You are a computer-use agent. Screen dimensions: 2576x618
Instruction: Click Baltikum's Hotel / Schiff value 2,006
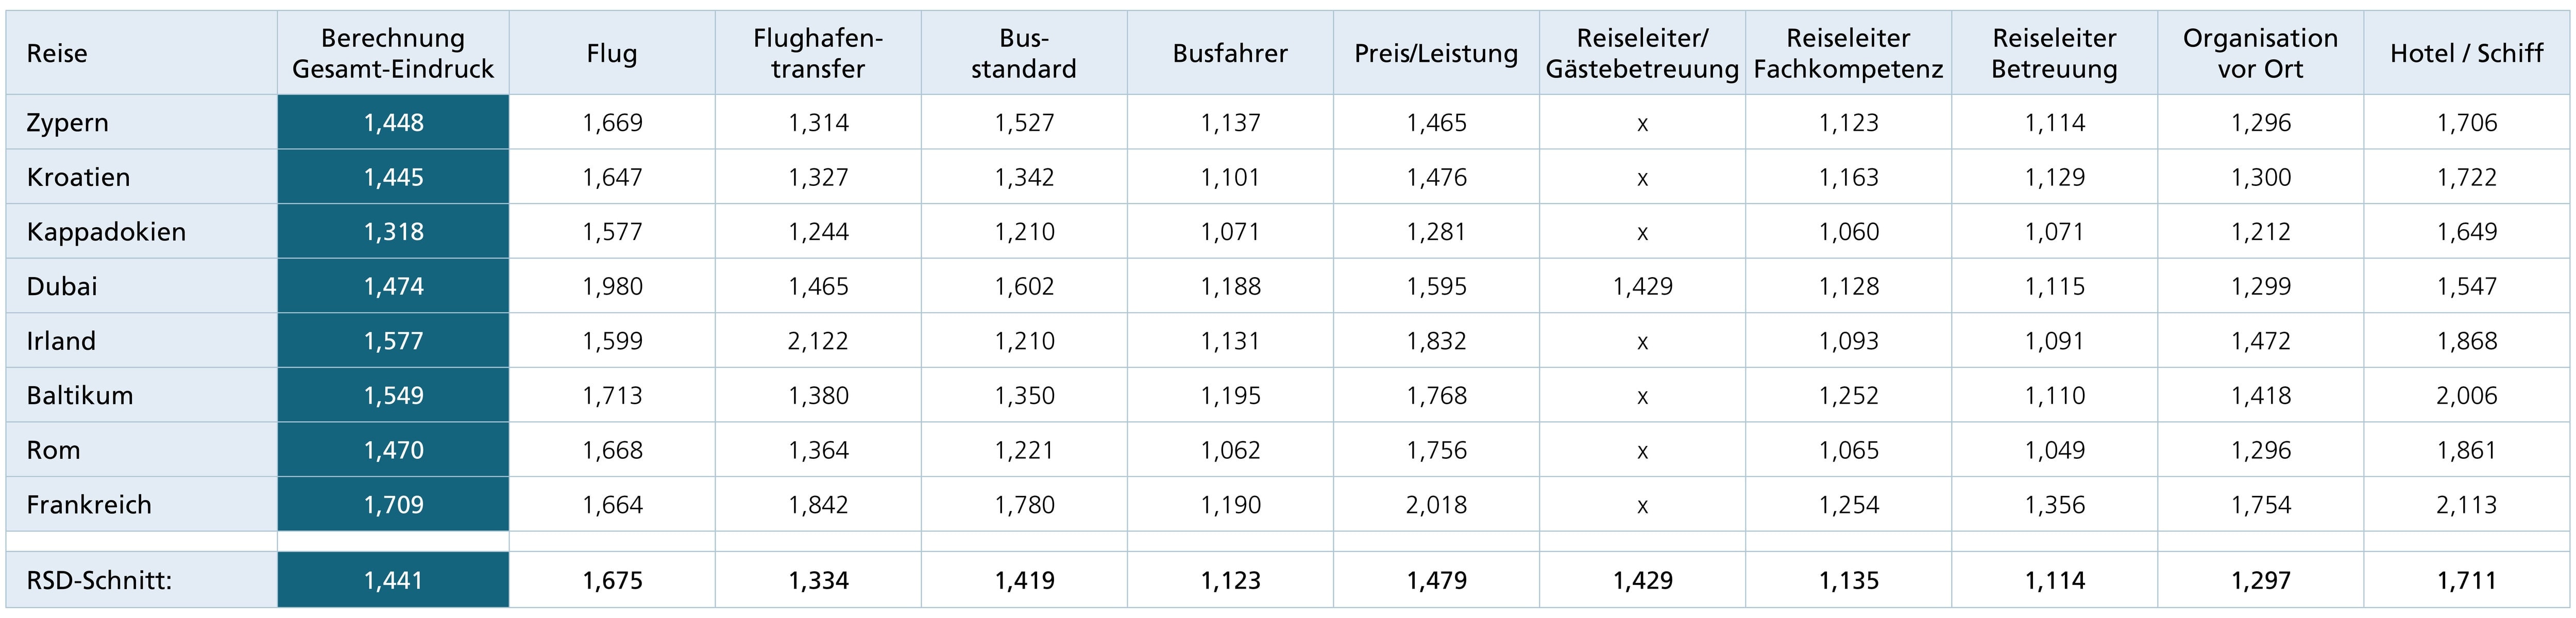pos(2466,395)
